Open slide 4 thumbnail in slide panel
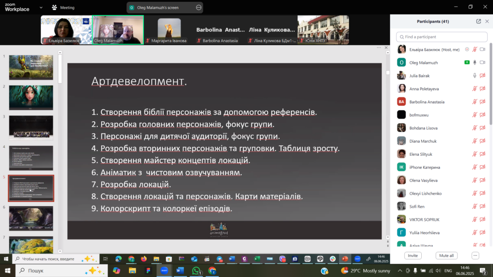Screen dimensions: 493x277 tap(31, 158)
